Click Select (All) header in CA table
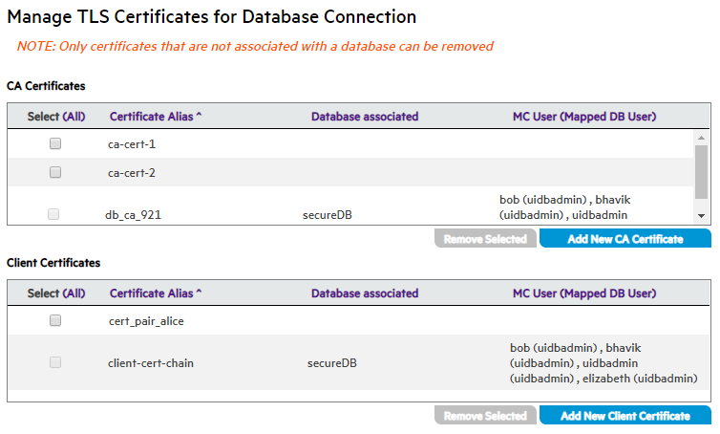Viewport: 720px width, 434px height. [56, 117]
